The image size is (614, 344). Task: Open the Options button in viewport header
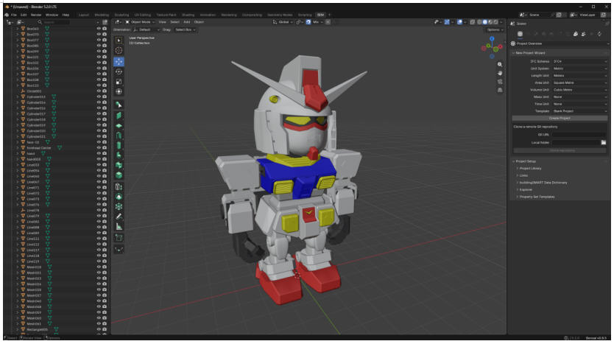click(x=495, y=29)
